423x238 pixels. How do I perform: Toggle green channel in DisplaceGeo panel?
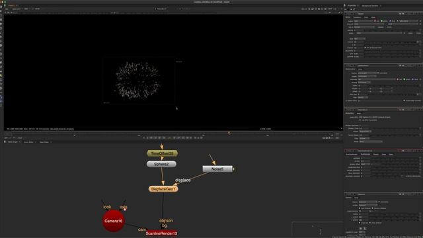point(404,79)
